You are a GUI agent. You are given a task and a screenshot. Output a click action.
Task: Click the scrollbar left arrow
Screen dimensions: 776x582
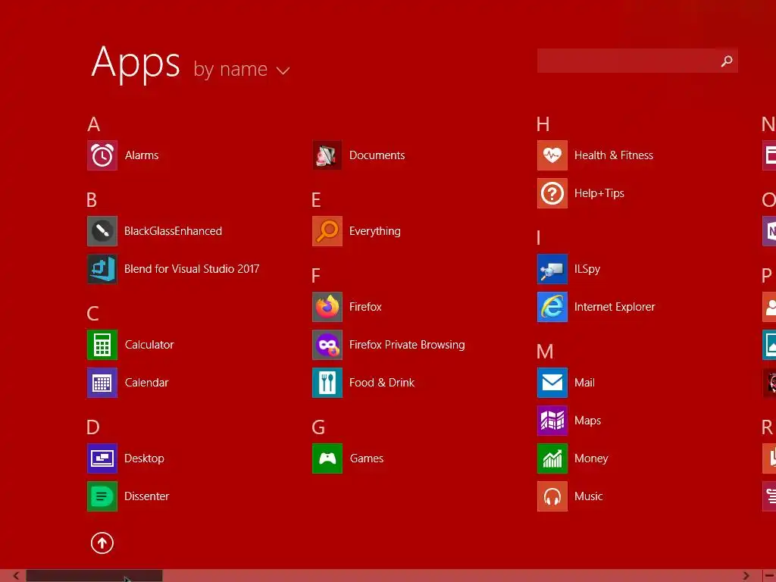point(16,576)
